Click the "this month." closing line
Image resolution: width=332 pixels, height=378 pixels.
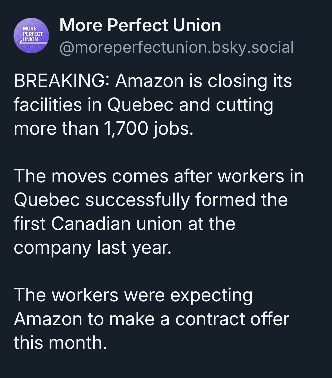click(x=60, y=343)
